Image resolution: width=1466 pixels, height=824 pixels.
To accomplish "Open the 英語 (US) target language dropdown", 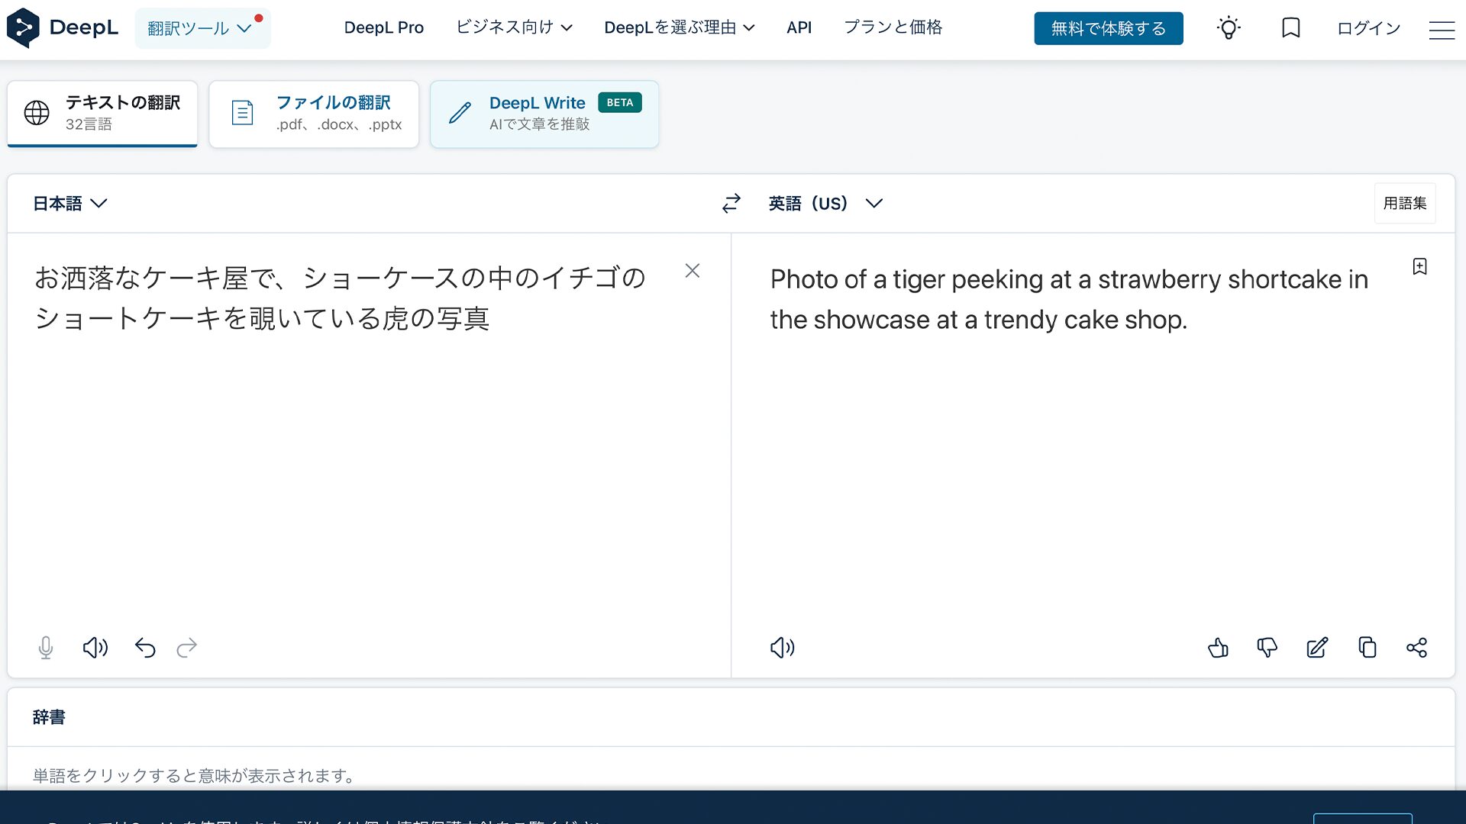I will 825,203.
